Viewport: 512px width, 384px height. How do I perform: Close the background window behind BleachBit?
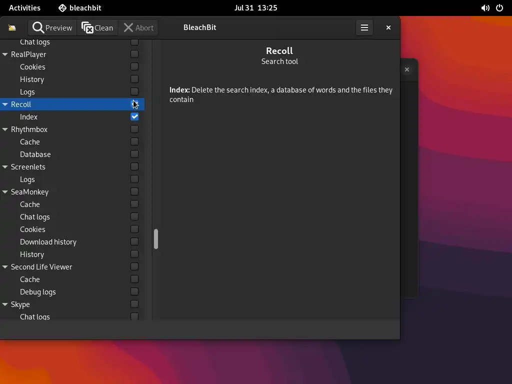pos(407,69)
